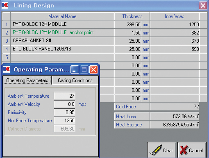
Task: Select the CERABLANKET 8# material row
Action: tap(62, 41)
